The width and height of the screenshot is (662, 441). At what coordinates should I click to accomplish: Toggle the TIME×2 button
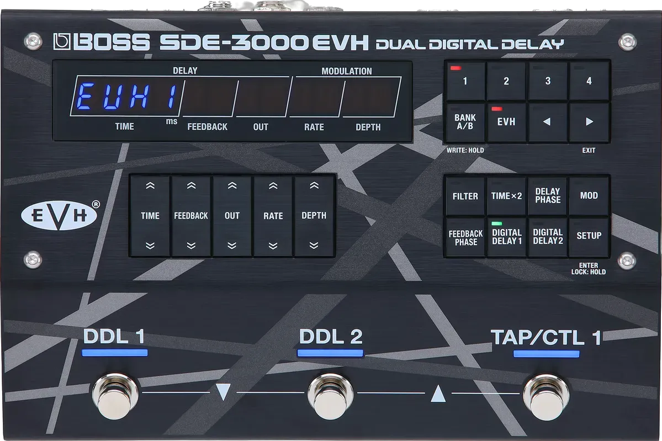coord(506,196)
